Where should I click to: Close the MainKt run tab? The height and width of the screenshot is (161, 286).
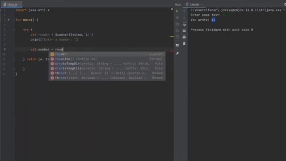202,4
